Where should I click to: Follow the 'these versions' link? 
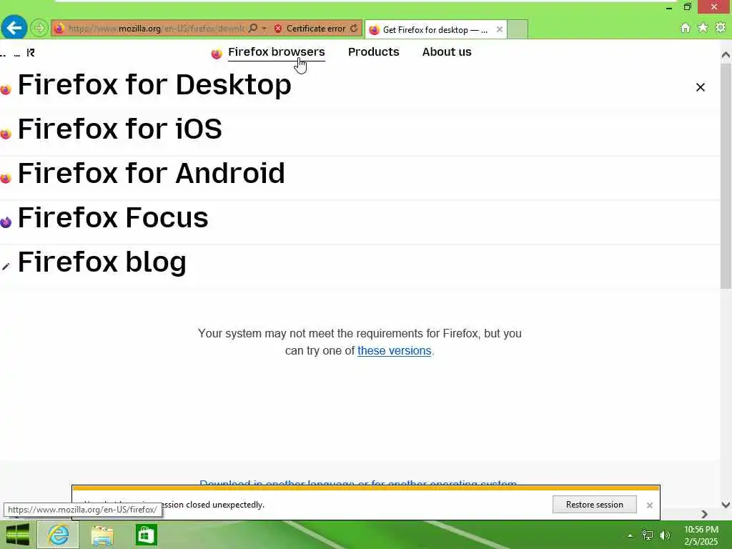pyautogui.click(x=394, y=350)
